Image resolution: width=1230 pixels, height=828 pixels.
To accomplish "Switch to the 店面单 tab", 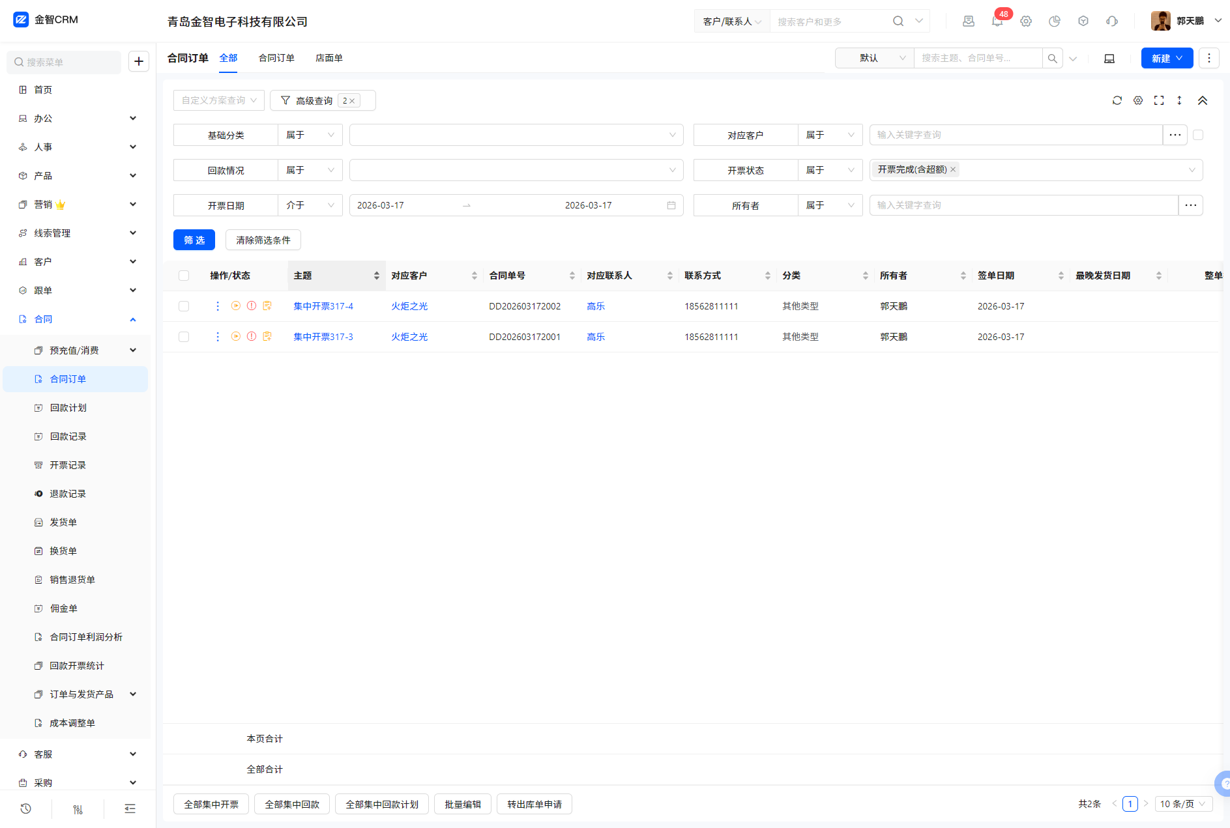I will (329, 58).
